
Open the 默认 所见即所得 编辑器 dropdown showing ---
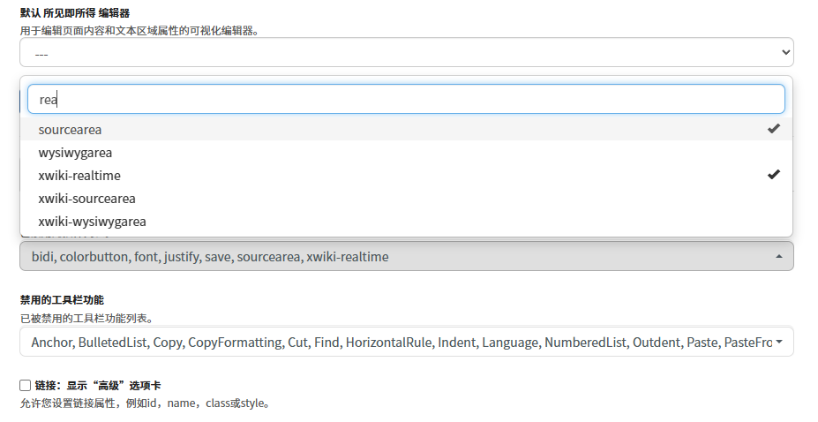(406, 53)
